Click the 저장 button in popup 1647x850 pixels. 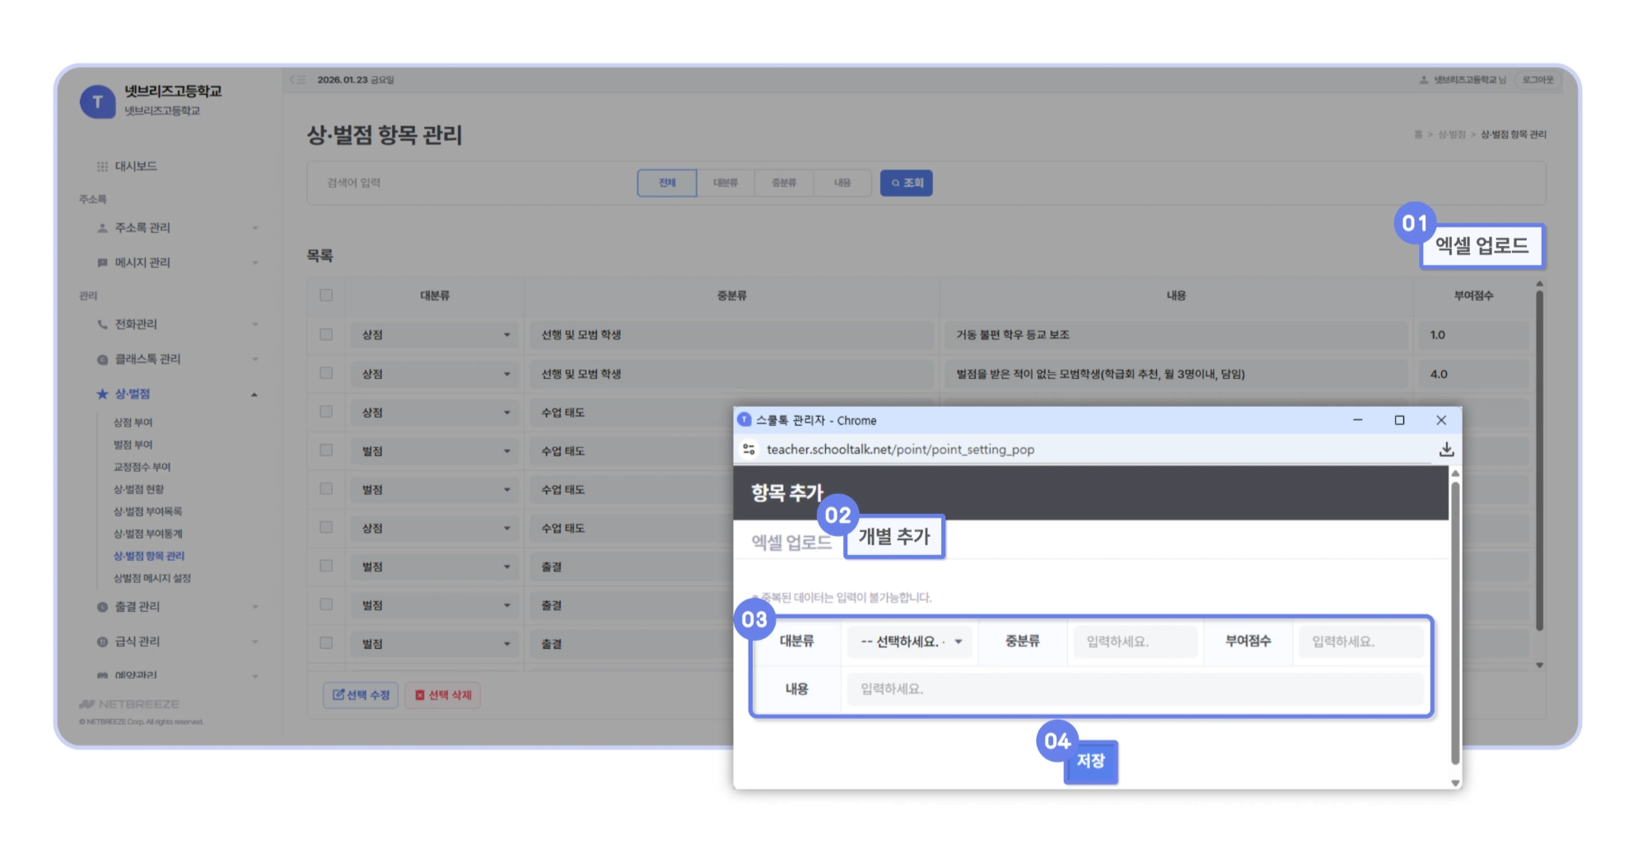[1090, 761]
